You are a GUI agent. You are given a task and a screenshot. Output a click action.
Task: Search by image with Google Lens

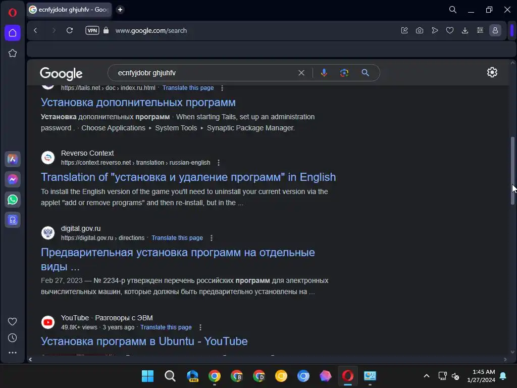click(x=344, y=73)
